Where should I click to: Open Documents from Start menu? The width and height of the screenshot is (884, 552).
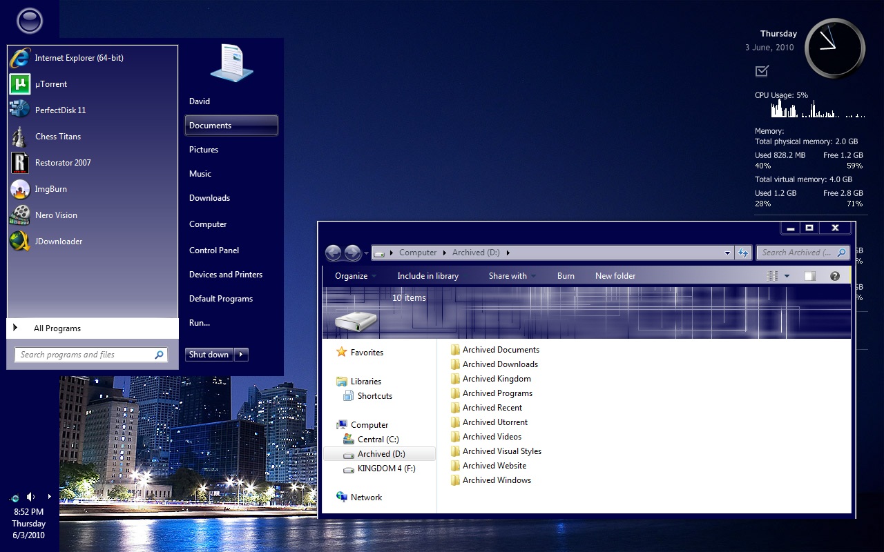[231, 126]
